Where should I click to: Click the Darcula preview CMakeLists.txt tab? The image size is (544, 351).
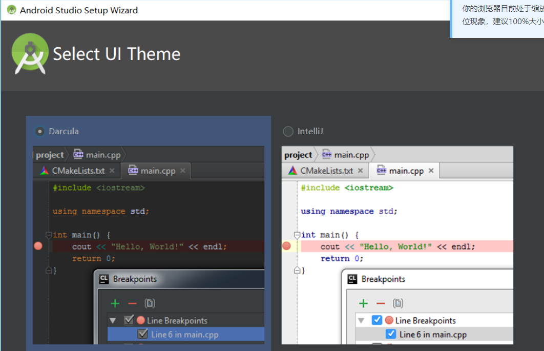point(77,171)
